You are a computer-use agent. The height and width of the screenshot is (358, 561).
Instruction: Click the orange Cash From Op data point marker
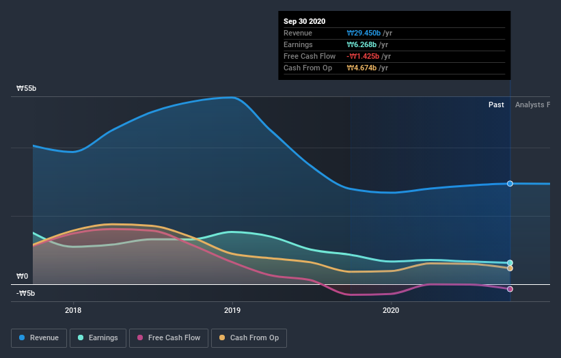(x=510, y=268)
